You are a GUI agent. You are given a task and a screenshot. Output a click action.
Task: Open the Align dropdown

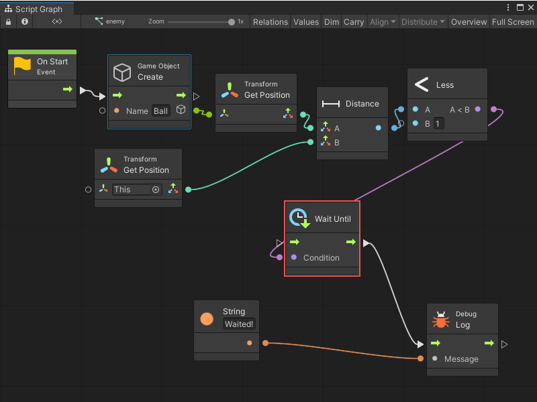tap(383, 21)
